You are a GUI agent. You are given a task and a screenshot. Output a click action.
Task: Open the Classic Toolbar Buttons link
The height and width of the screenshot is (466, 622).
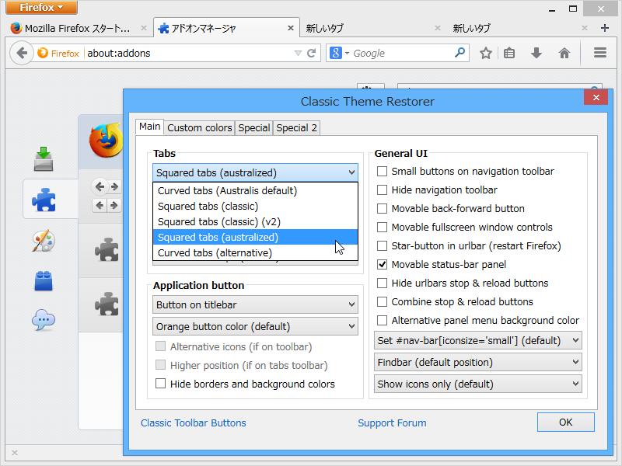tap(193, 423)
